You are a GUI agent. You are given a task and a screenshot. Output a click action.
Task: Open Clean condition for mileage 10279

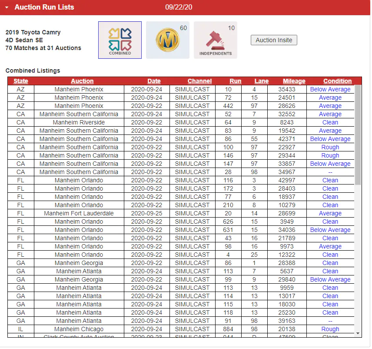point(331,205)
